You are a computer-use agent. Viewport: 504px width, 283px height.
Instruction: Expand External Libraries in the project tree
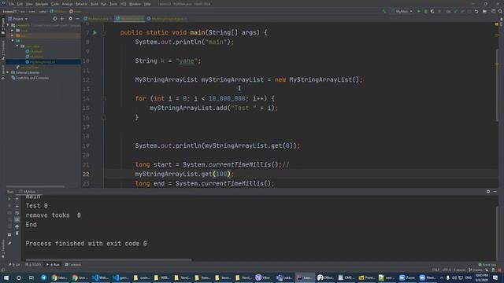point(8,72)
